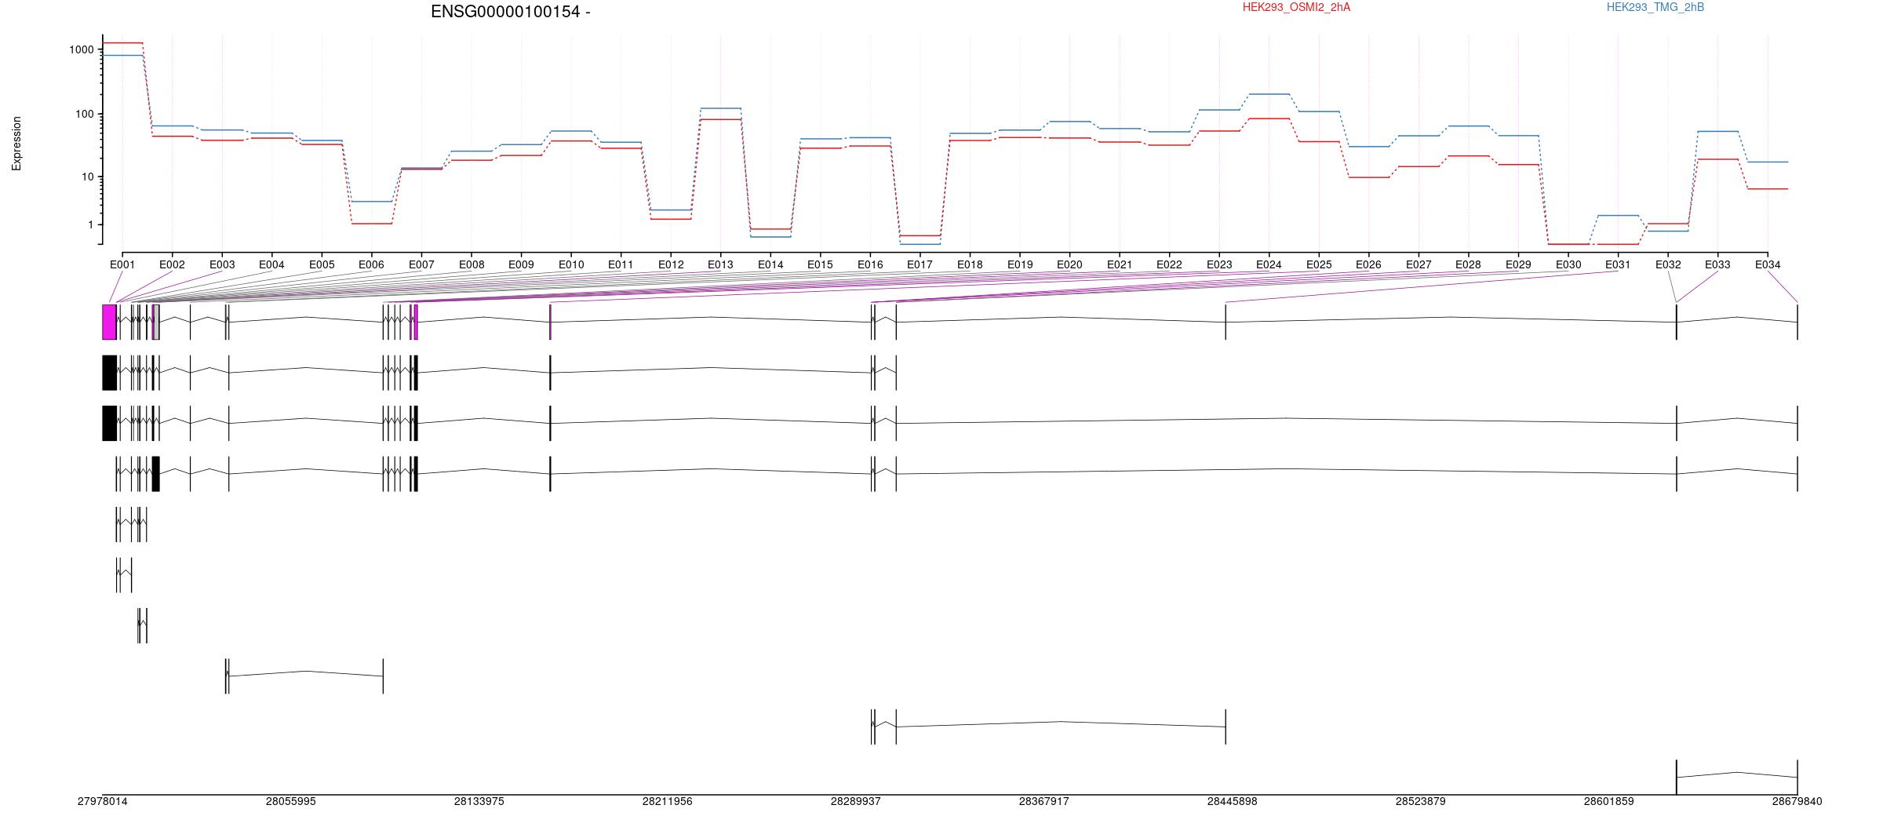
Task: Click exon label E010
Action: click(571, 264)
